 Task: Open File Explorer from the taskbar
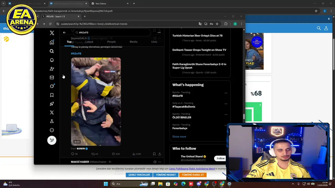pos(160,184)
